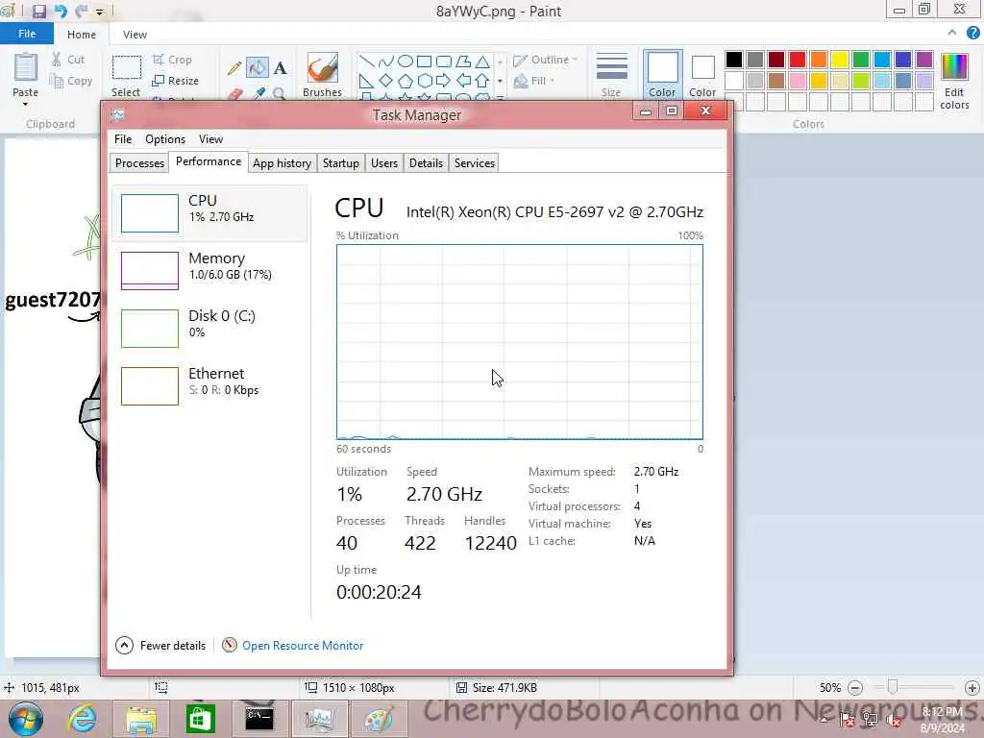
Task: Click the Save icon in Paint title bar
Action: (38, 12)
